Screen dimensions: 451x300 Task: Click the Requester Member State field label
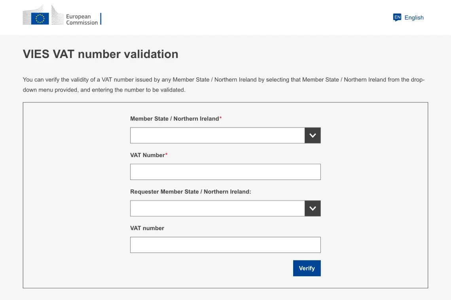coord(191,191)
